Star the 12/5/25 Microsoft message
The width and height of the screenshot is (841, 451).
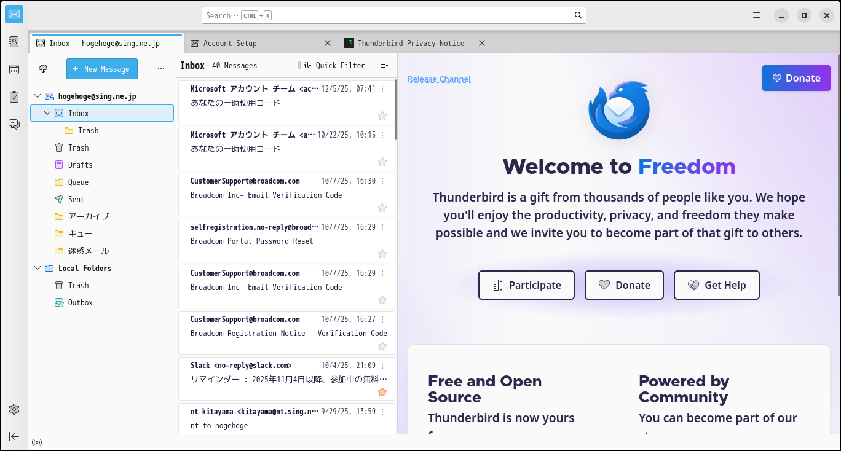382,116
